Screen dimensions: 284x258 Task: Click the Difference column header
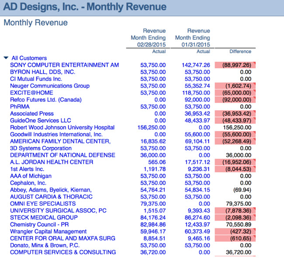point(240,51)
